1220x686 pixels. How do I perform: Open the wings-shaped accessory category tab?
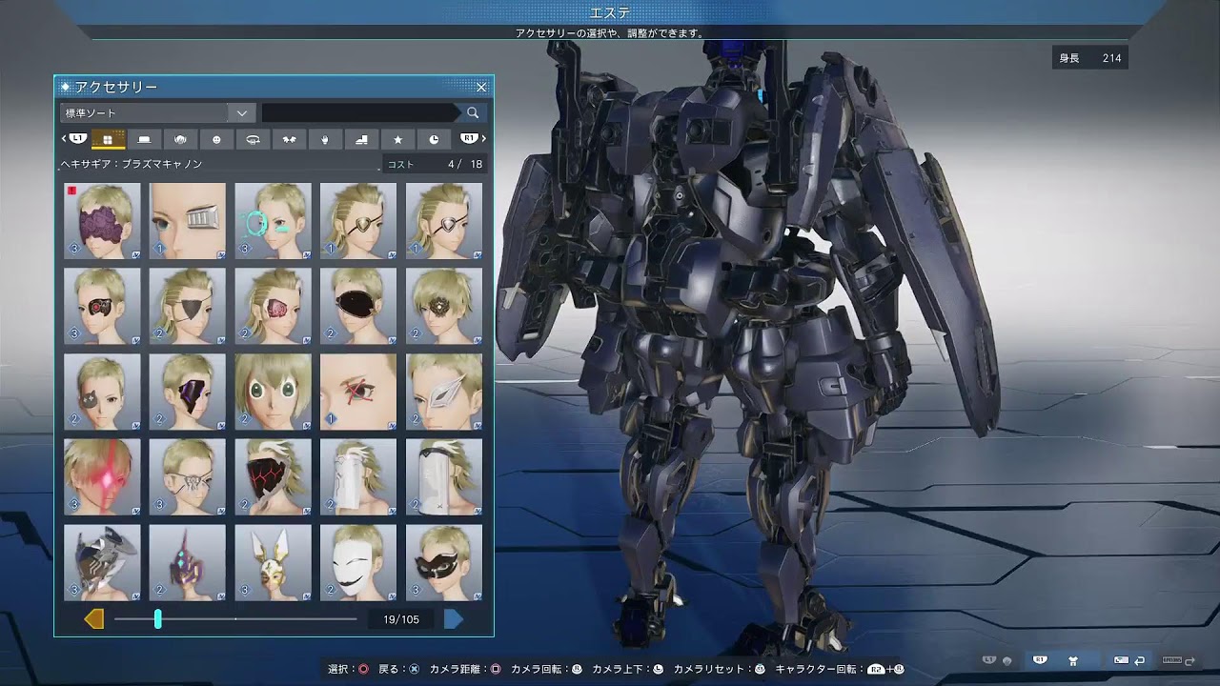click(289, 139)
